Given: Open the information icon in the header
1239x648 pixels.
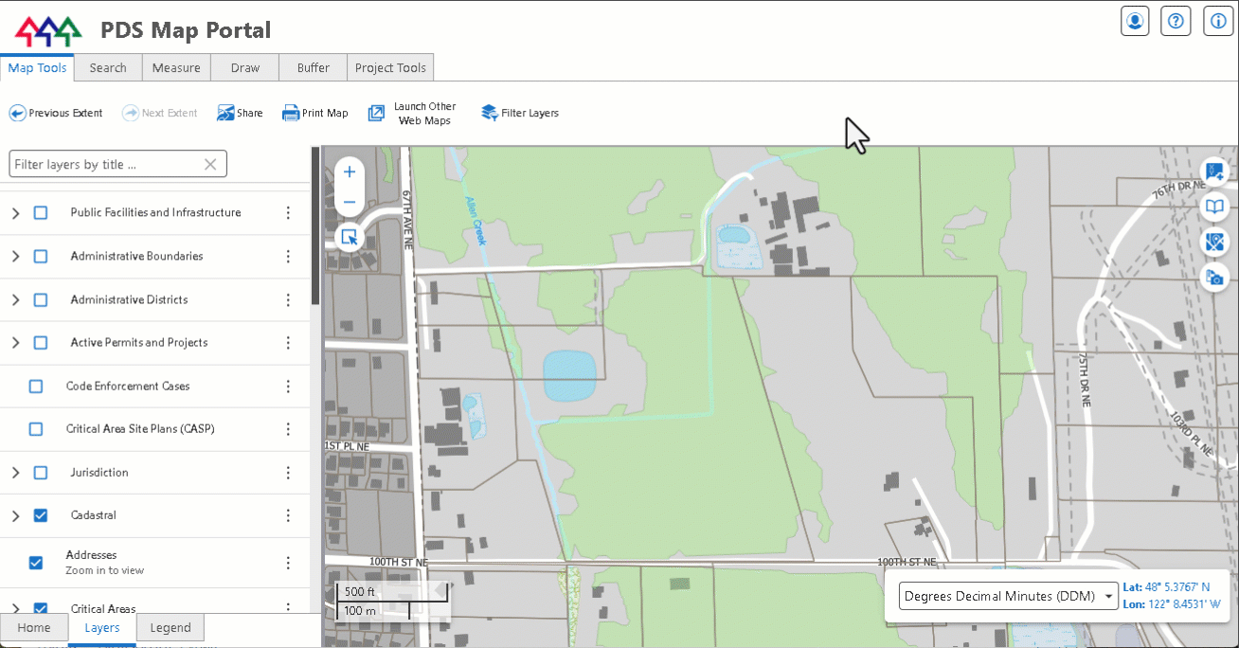Looking at the screenshot, I should tap(1218, 21).
